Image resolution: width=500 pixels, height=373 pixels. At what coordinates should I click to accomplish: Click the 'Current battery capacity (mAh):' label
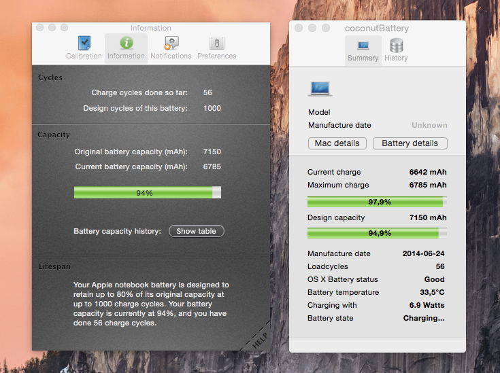131,166
